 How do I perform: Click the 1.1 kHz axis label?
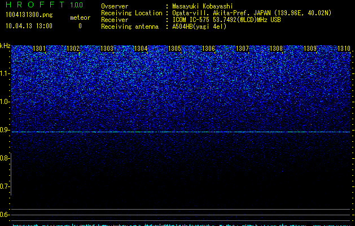point(5,73)
